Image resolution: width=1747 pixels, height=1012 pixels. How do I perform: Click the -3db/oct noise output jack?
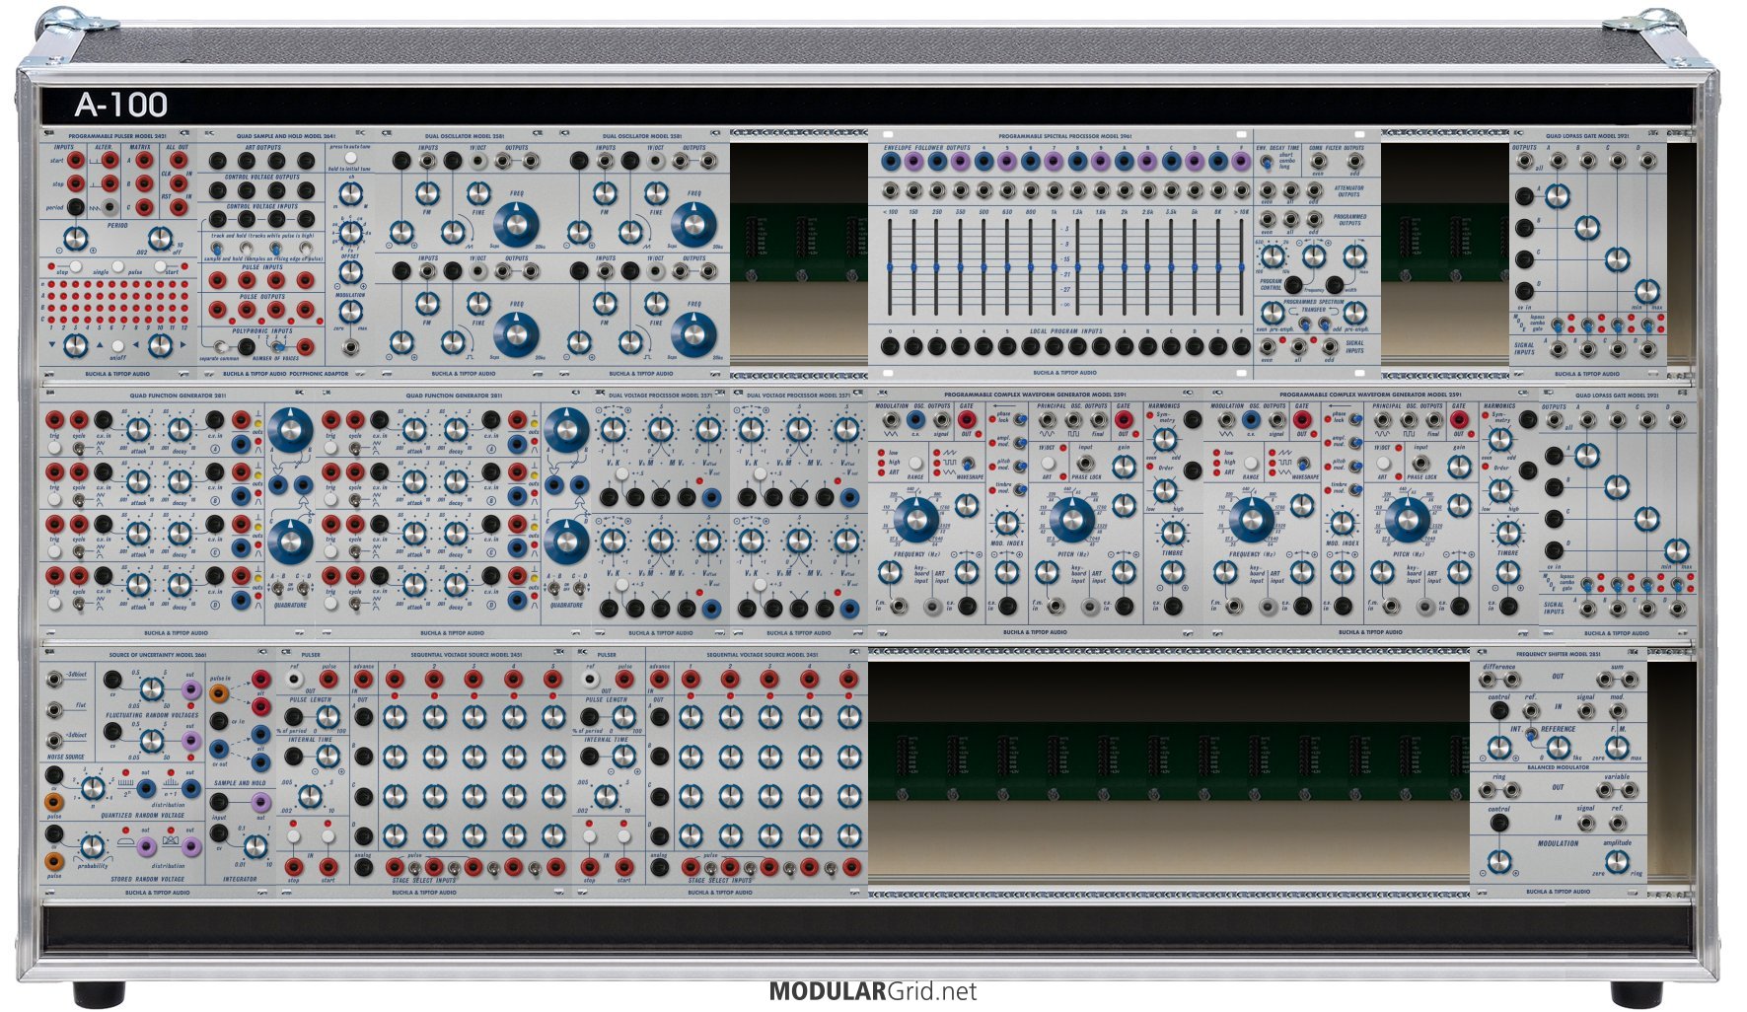[53, 679]
